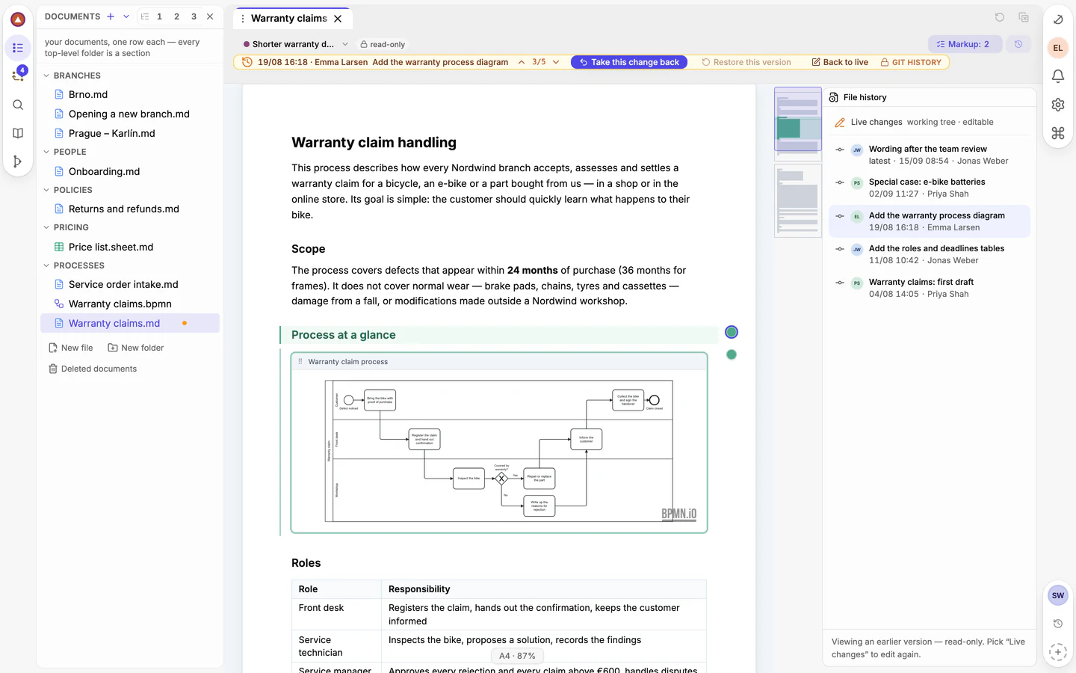Click Take this change back button
The height and width of the screenshot is (673, 1076).
click(629, 62)
